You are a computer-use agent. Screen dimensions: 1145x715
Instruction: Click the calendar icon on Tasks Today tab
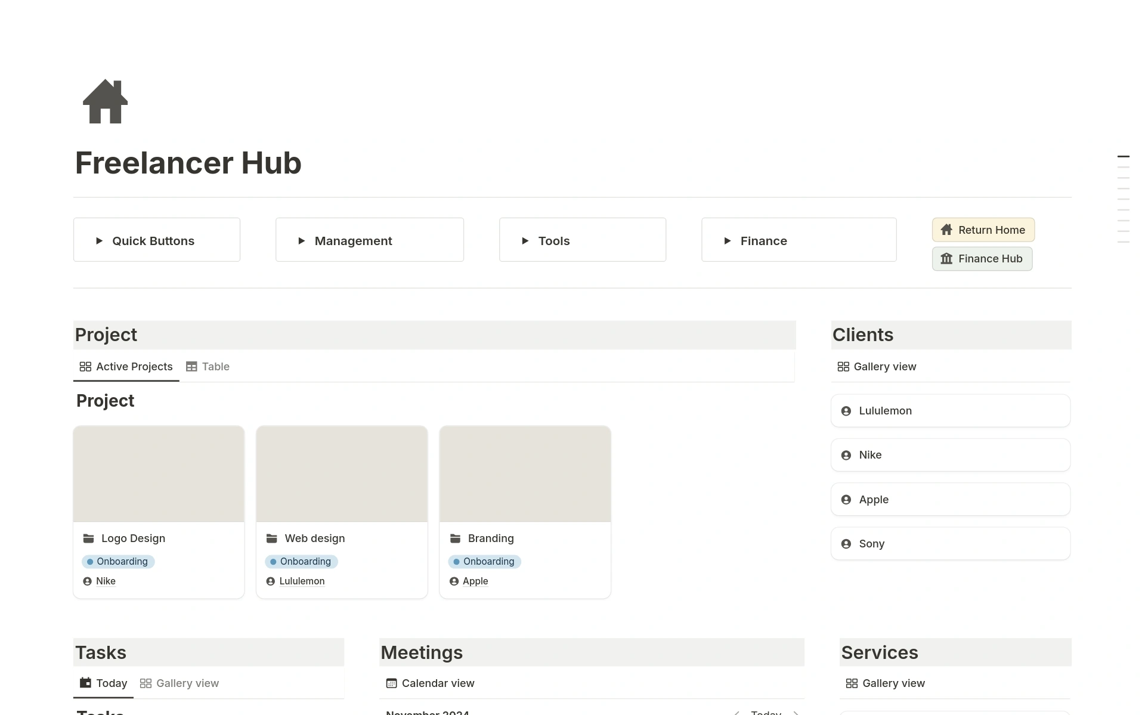tap(86, 683)
